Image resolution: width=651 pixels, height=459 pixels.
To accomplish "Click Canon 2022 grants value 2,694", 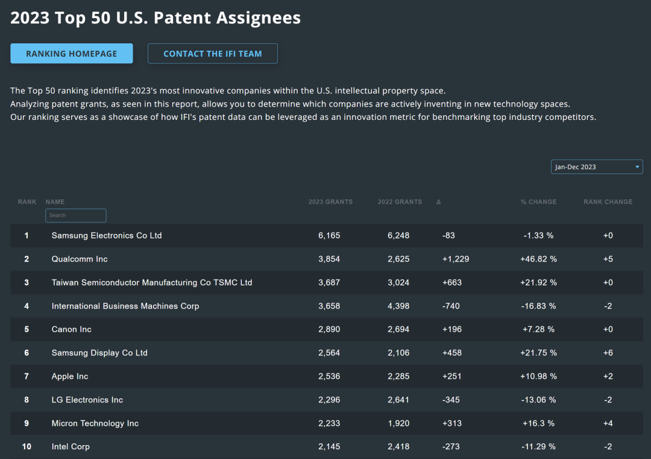I will [x=398, y=329].
